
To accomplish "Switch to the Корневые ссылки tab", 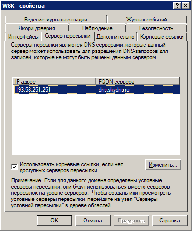I will [x=162, y=37].
